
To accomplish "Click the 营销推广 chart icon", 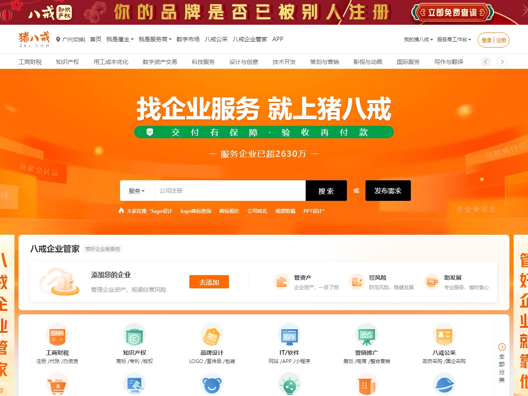I will (x=367, y=335).
